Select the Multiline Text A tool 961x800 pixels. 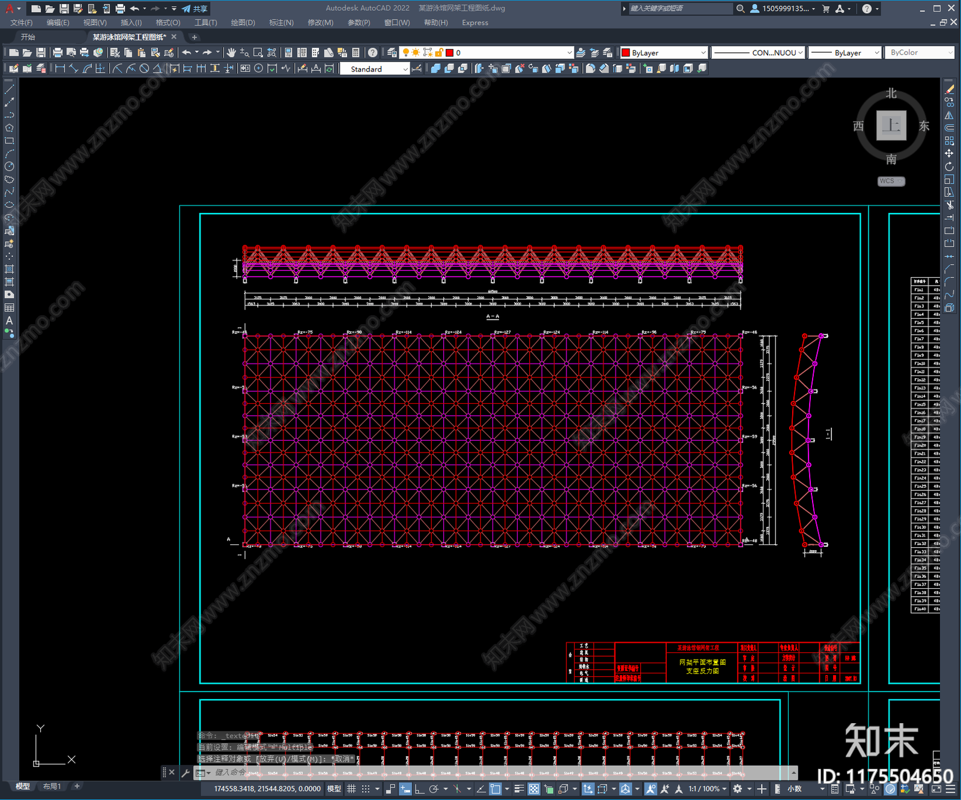[x=9, y=320]
